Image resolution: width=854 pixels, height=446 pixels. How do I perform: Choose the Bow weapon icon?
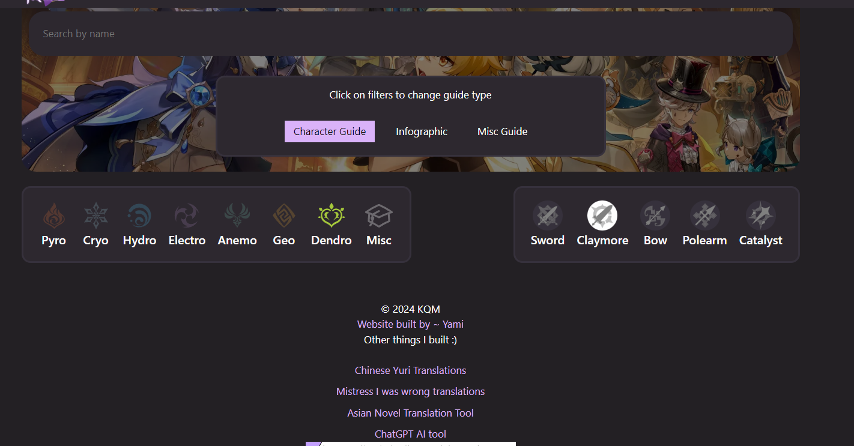point(655,215)
